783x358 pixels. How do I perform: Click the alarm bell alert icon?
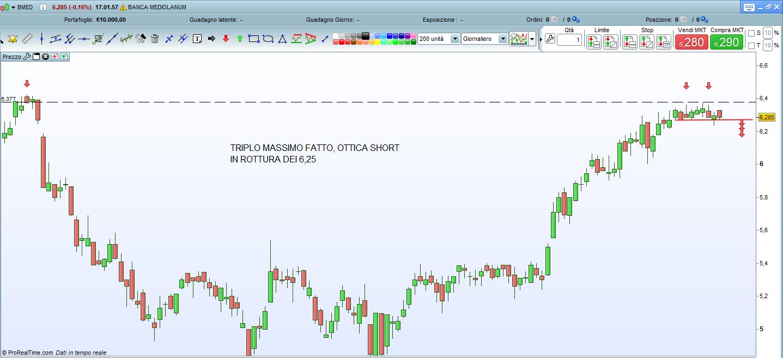click(13, 39)
